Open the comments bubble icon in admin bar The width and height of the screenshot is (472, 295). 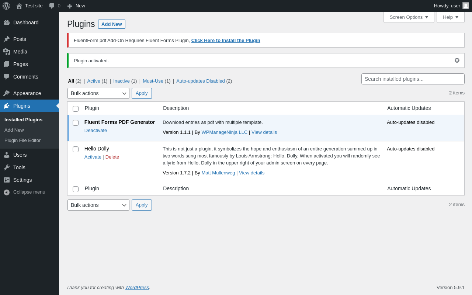coord(52,6)
